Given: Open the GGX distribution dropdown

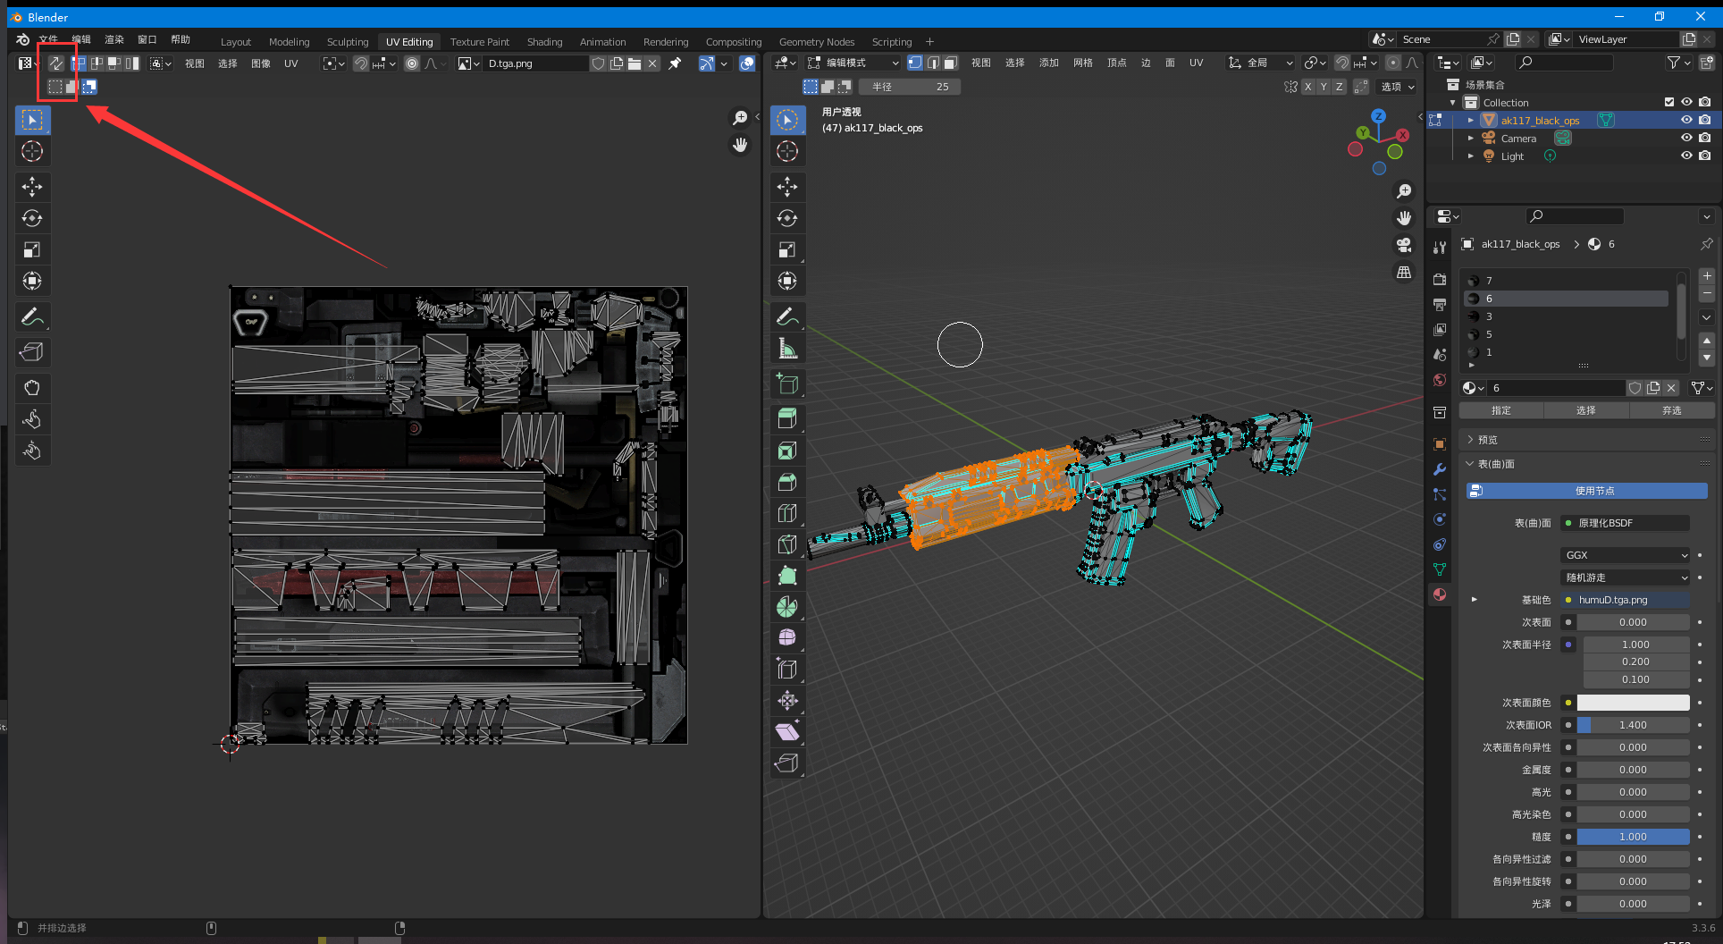Looking at the screenshot, I should (x=1626, y=555).
